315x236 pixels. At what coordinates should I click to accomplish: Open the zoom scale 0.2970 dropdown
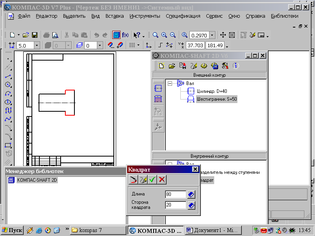[x=212, y=35]
